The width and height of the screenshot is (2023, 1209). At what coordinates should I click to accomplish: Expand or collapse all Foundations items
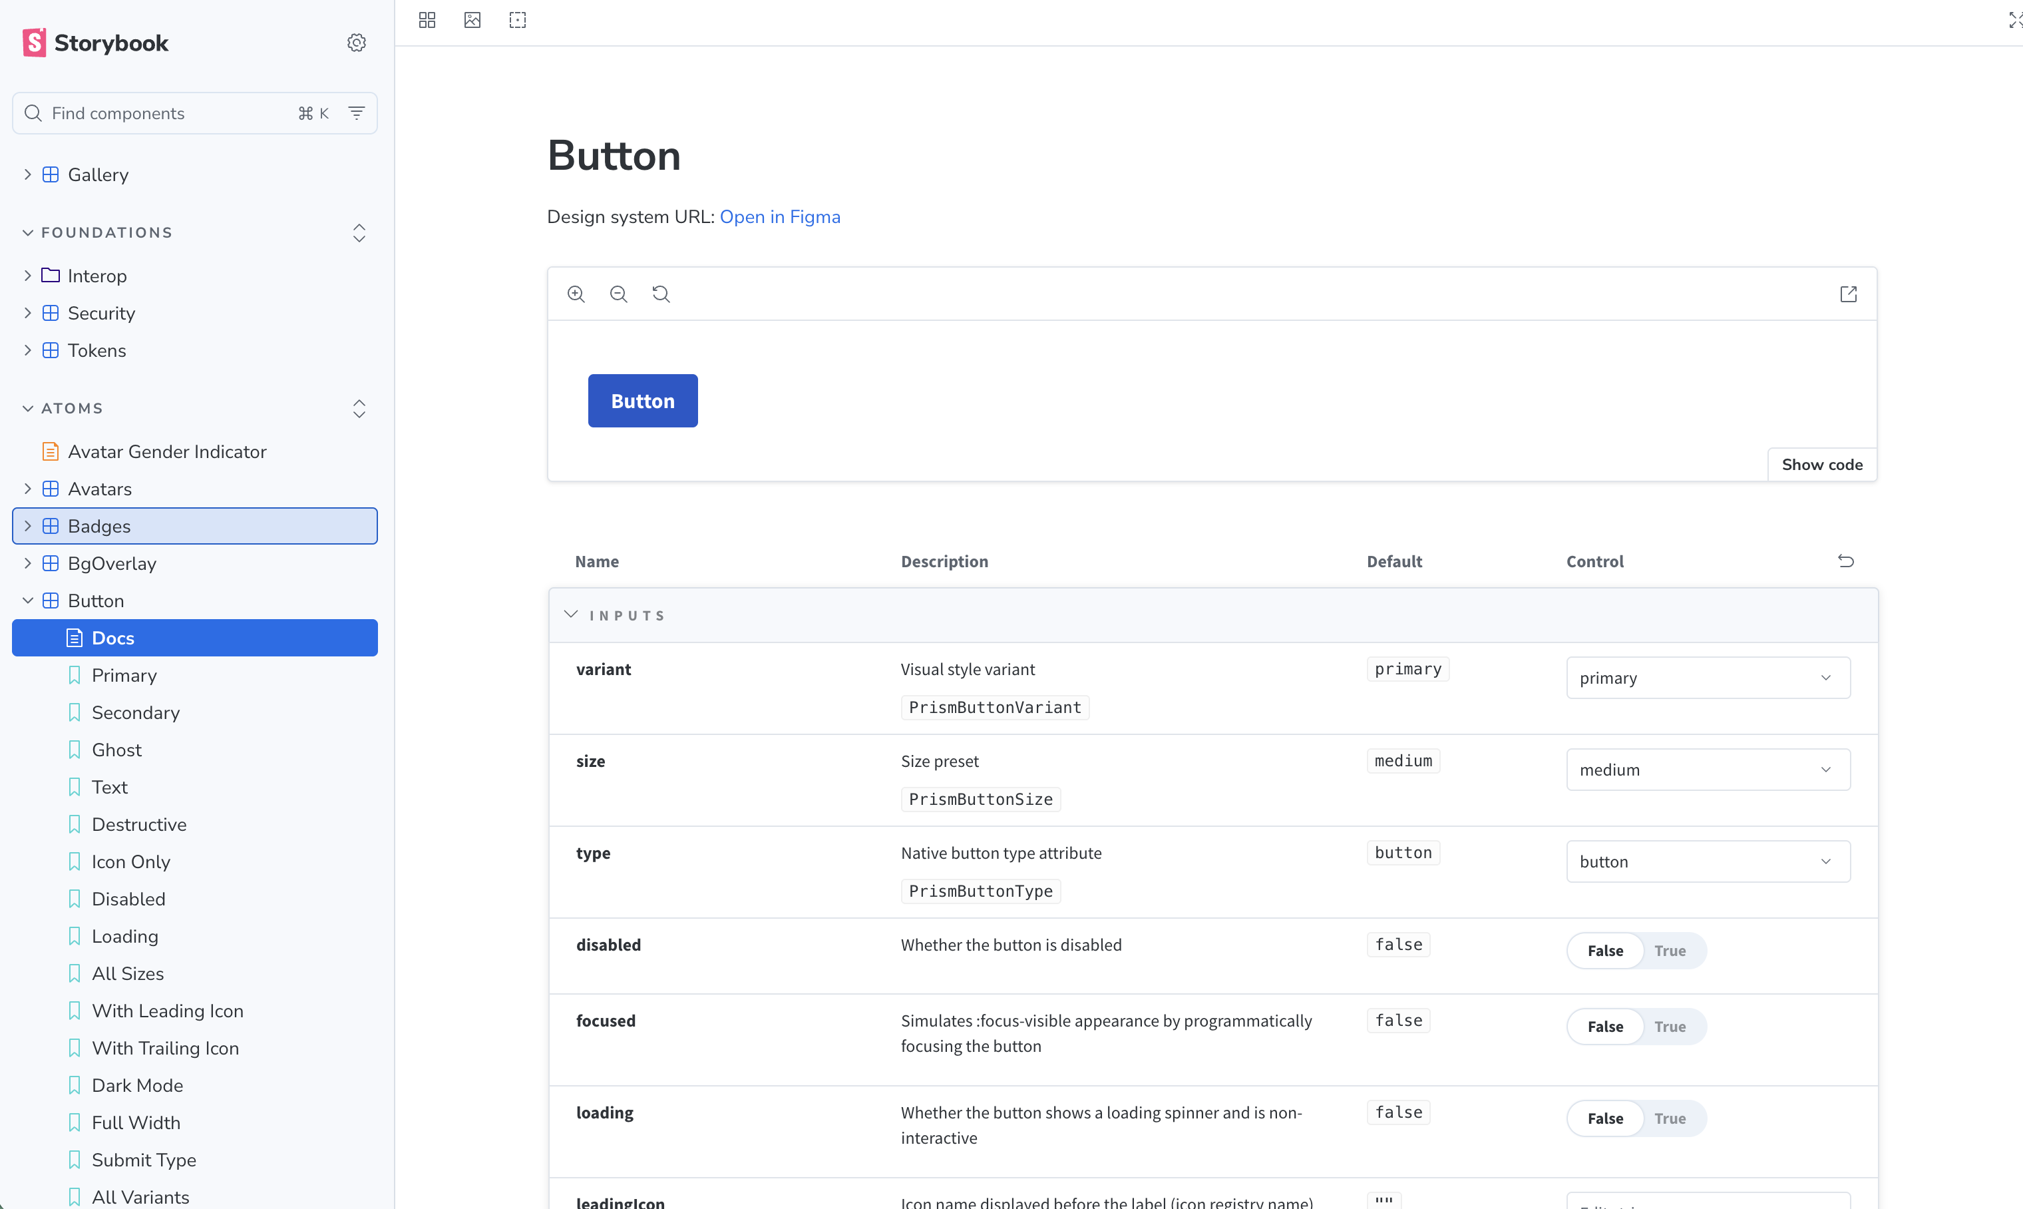(359, 233)
